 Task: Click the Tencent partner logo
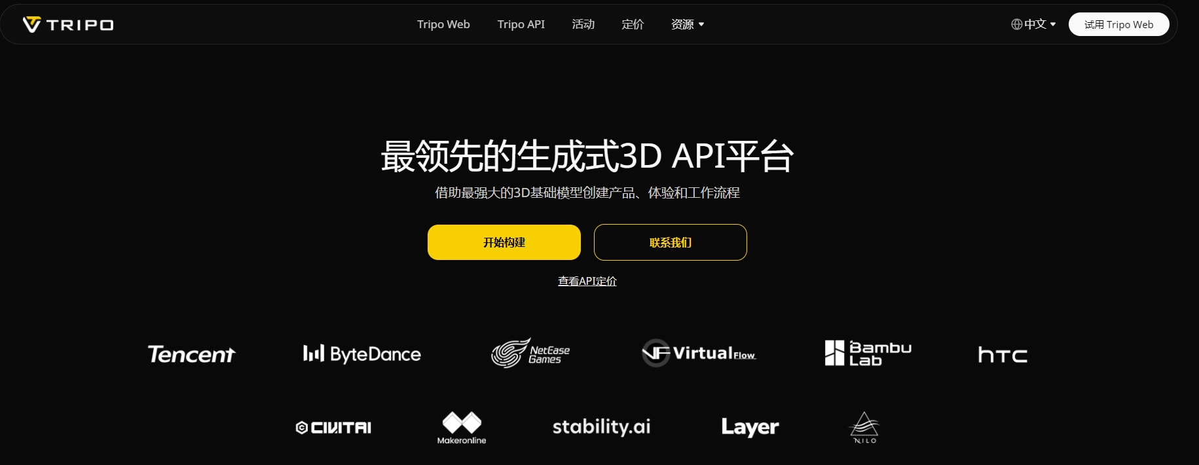click(x=191, y=354)
